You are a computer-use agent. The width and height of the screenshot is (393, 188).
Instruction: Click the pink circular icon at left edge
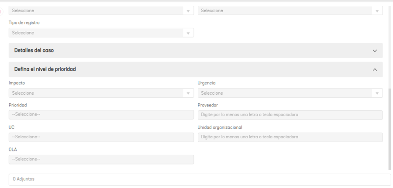1,11
